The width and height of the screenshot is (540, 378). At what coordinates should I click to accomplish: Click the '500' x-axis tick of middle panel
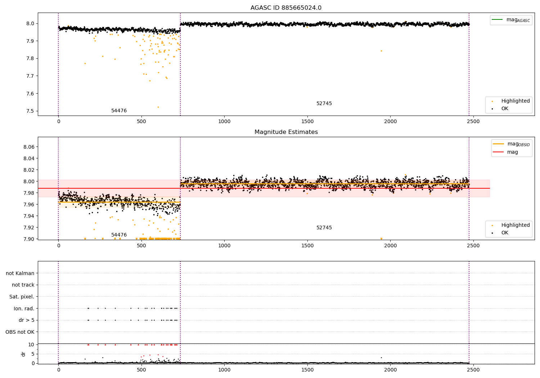point(141,246)
